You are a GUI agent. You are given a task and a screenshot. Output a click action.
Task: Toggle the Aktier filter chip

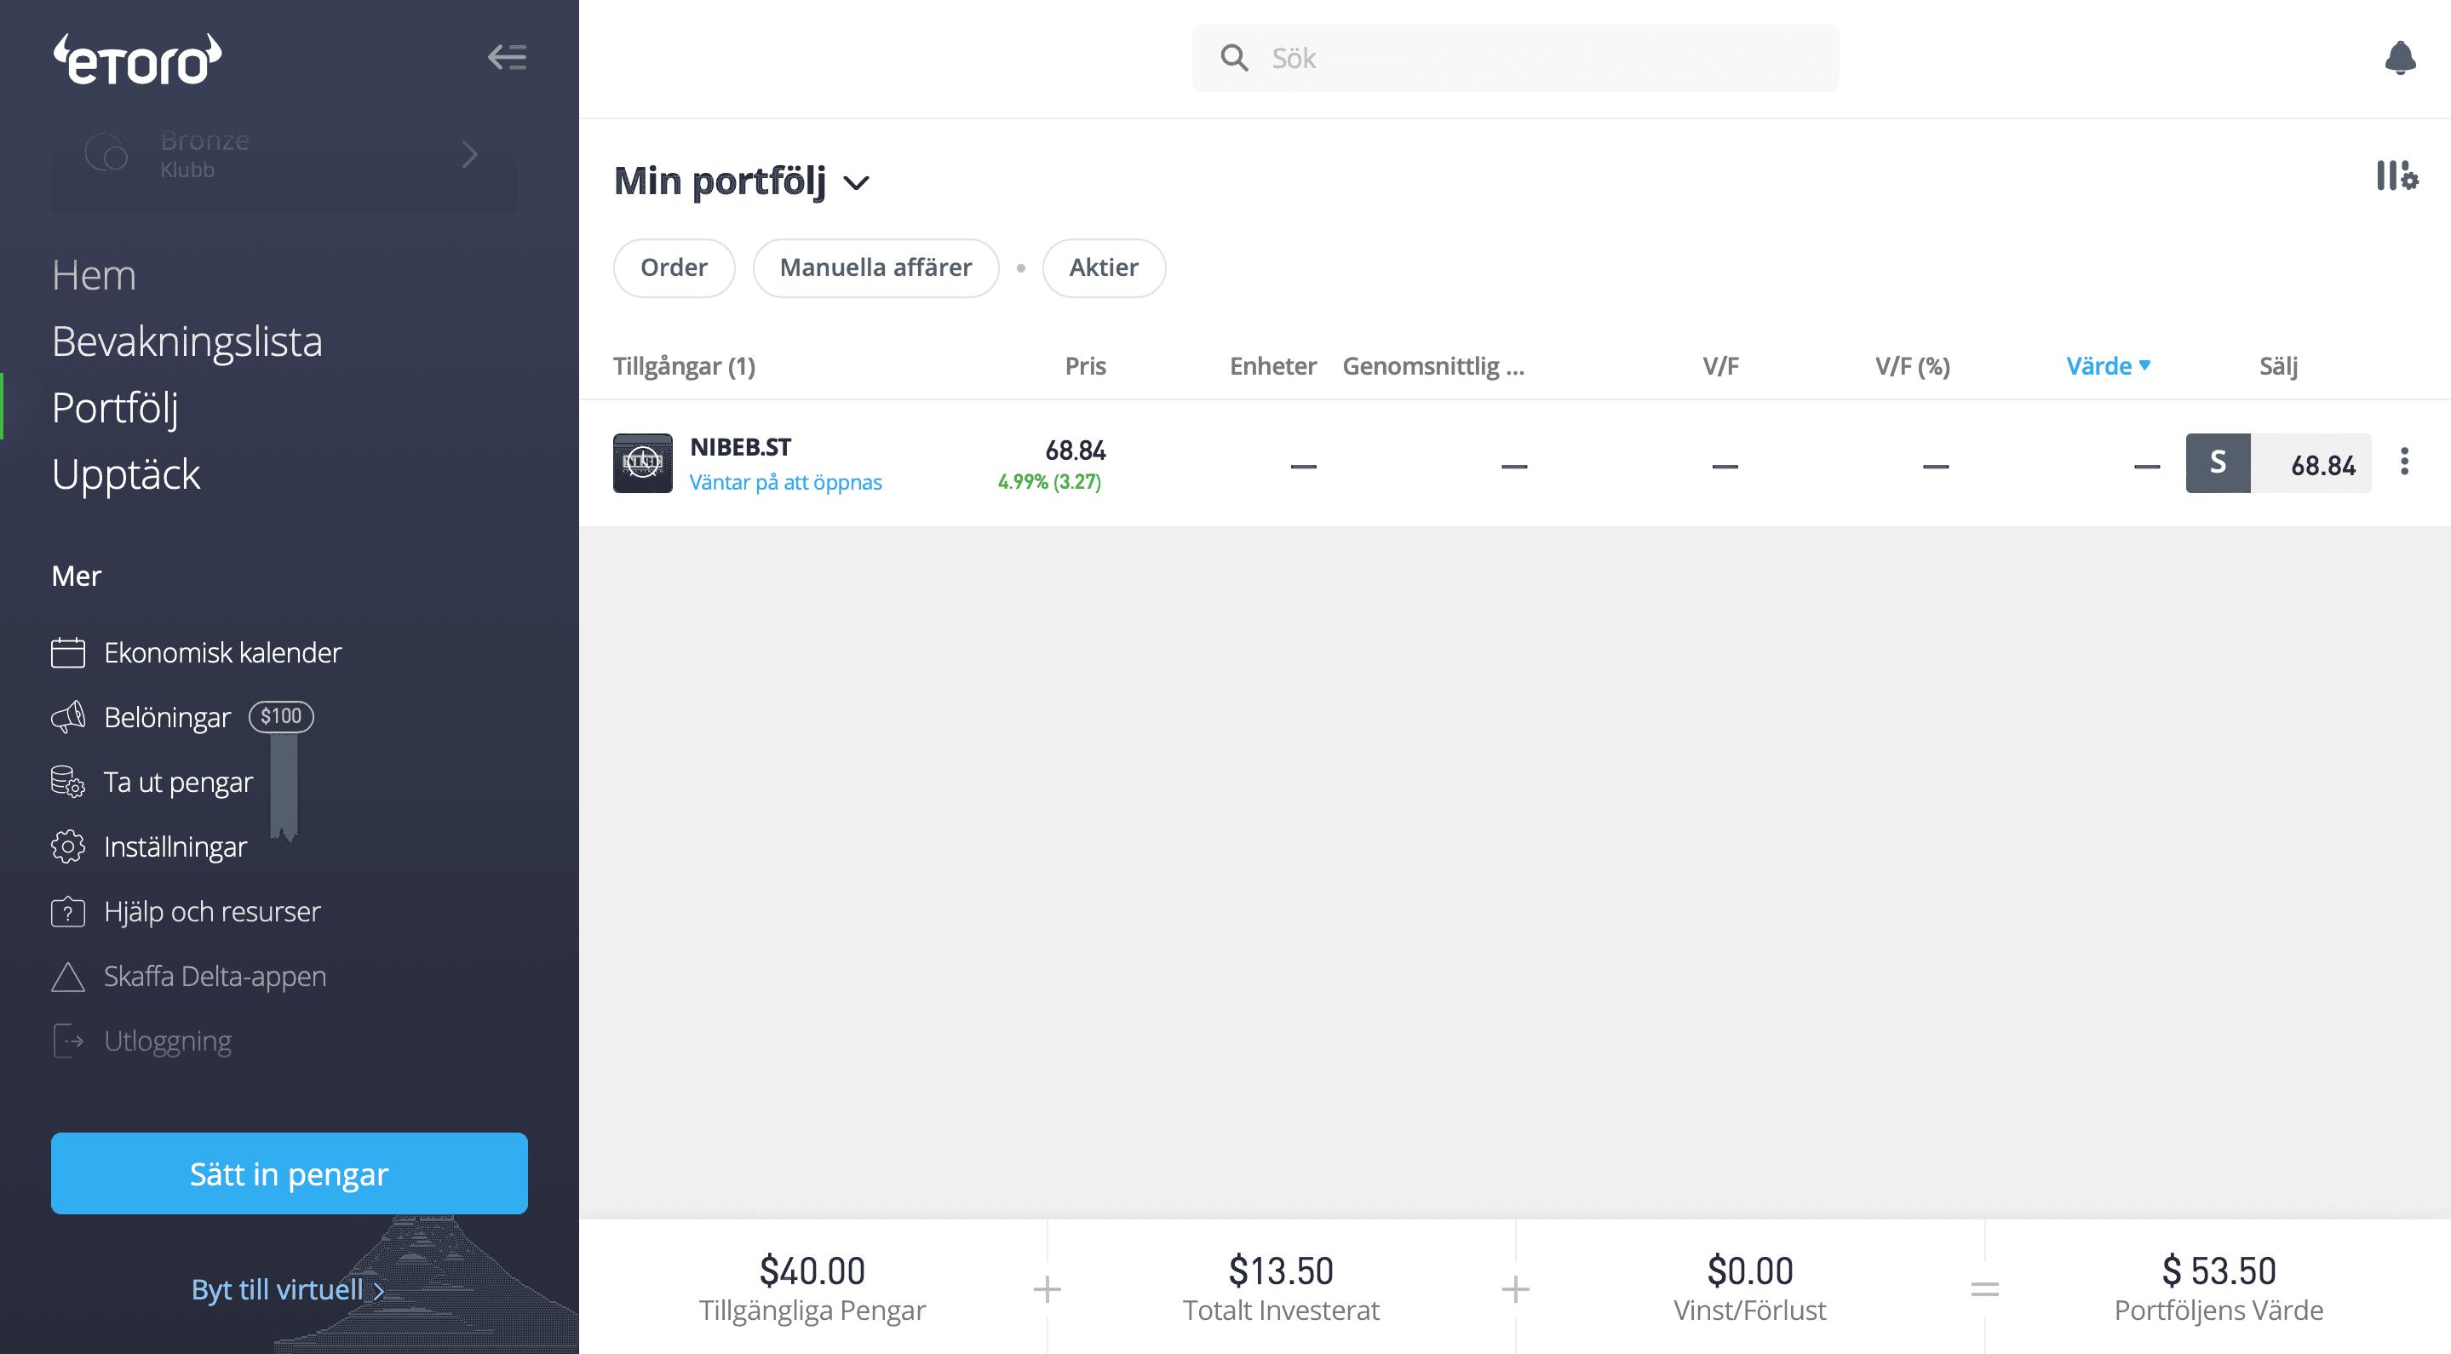pyautogui.click(x=1103, y=267)
